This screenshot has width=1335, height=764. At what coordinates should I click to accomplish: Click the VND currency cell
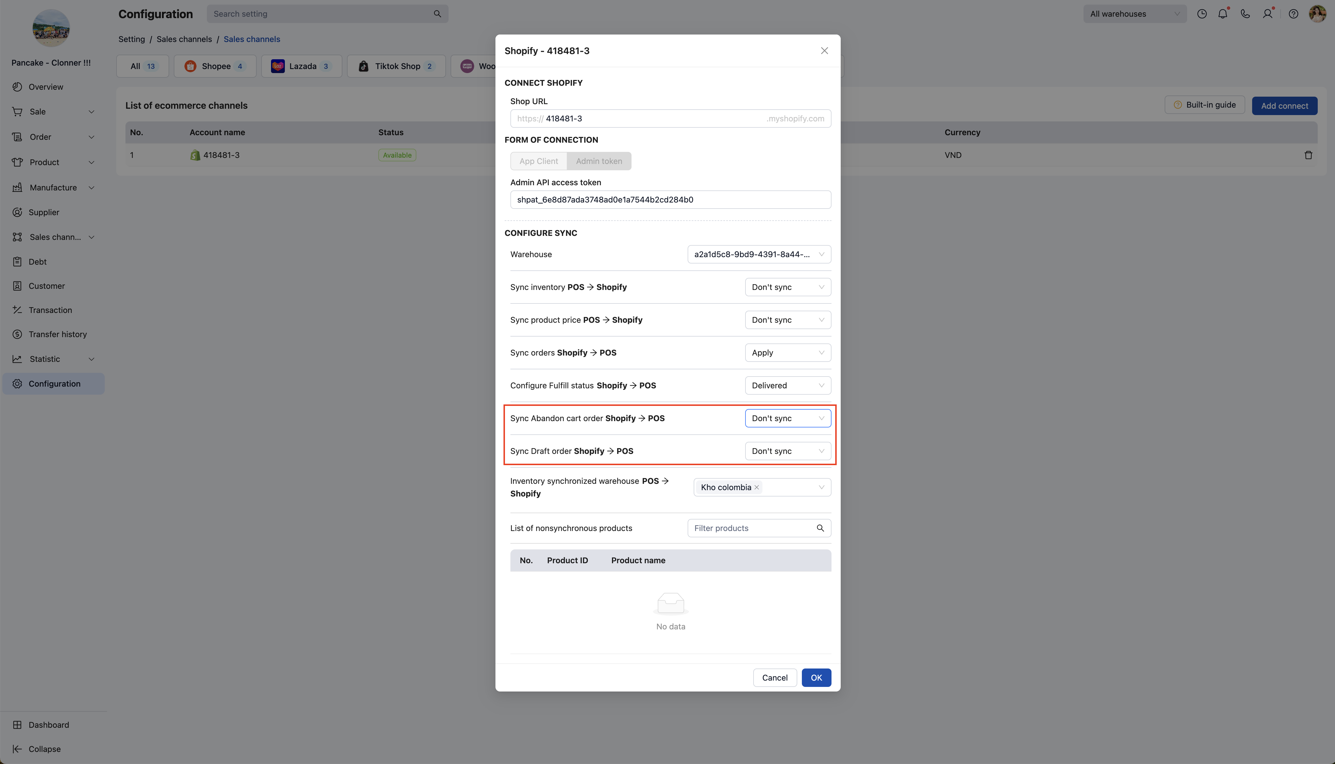click(x=953, y=155)
